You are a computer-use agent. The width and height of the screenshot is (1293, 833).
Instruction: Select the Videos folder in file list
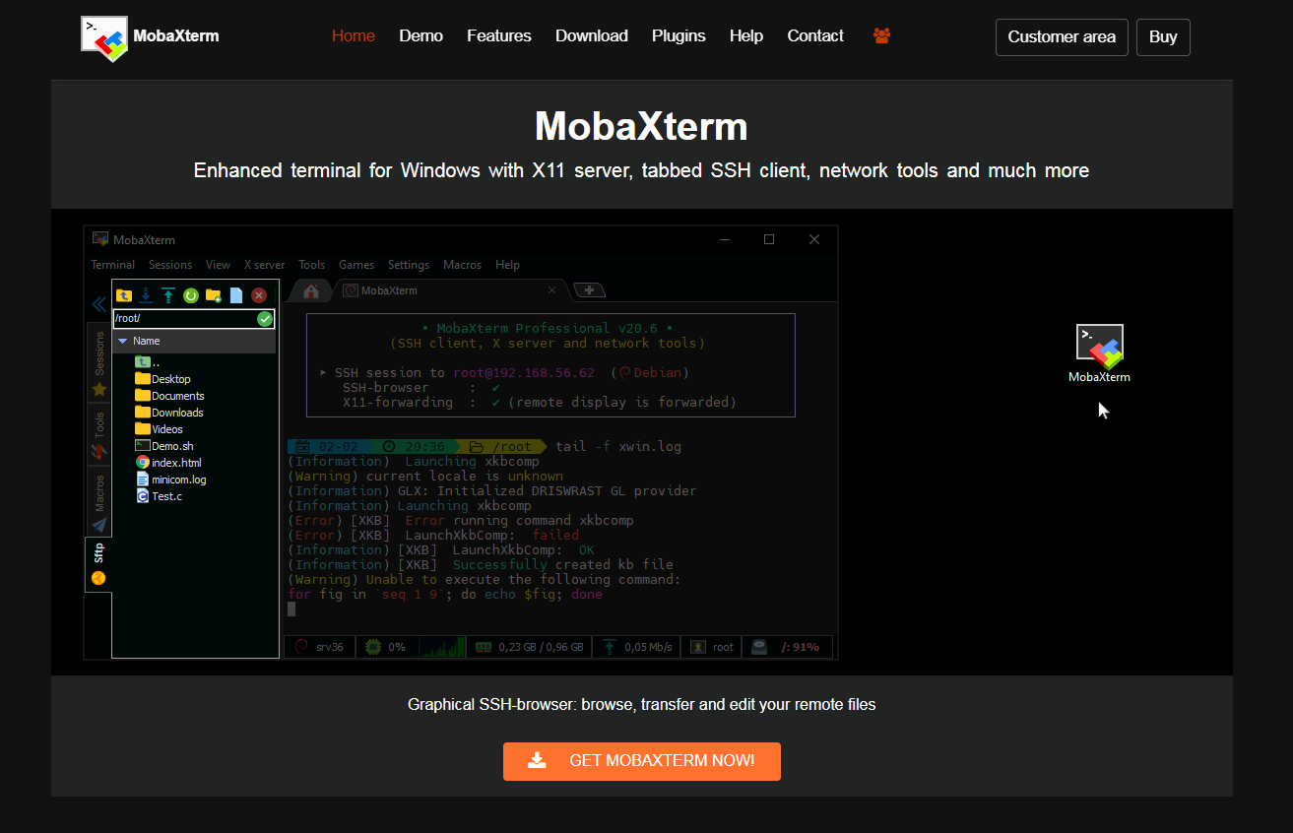click(160, 429)
